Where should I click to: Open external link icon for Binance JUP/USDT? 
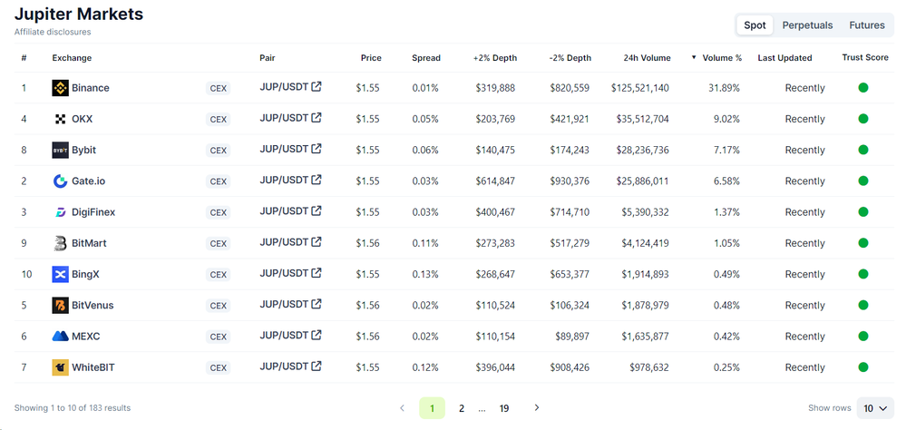tap(317, 87)
